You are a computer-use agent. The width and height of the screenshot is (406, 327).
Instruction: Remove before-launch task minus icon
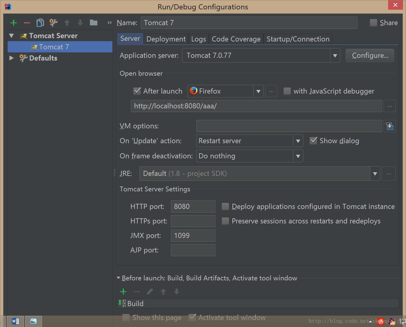point(137,292)
